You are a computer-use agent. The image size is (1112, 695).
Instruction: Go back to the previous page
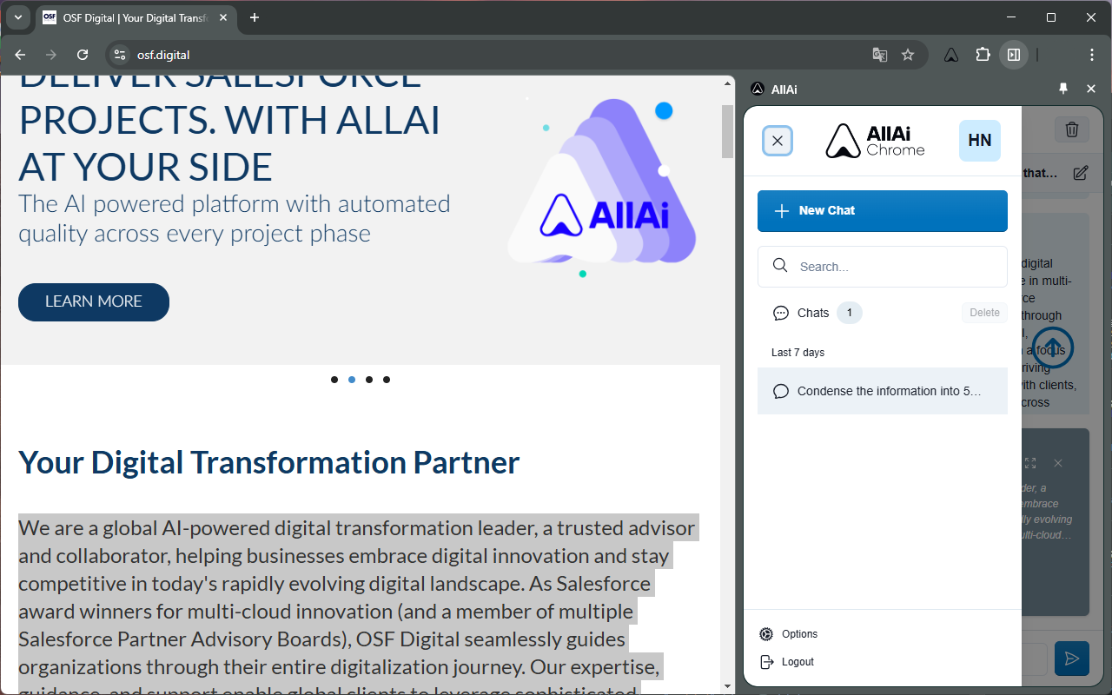[20, 55]
